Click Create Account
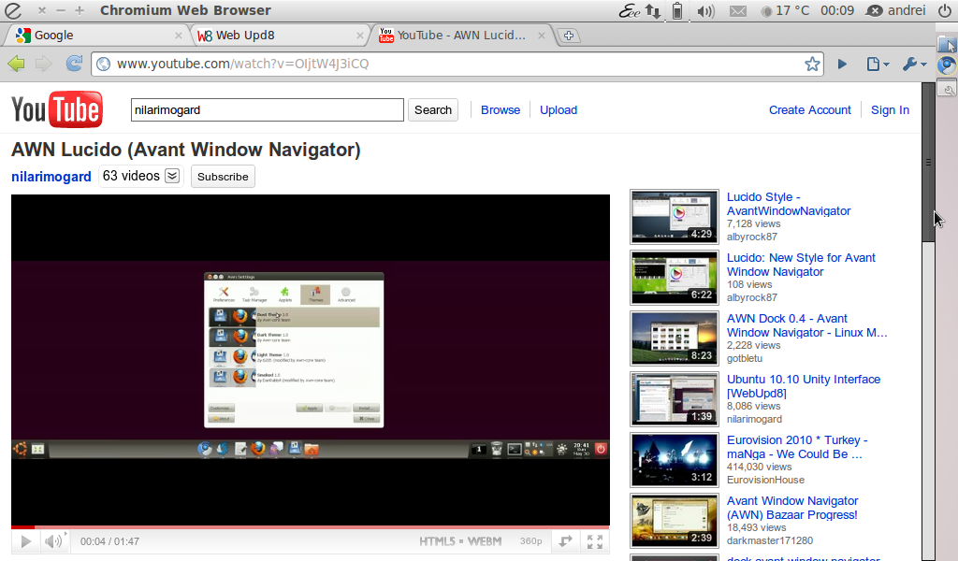 point(809,110)
